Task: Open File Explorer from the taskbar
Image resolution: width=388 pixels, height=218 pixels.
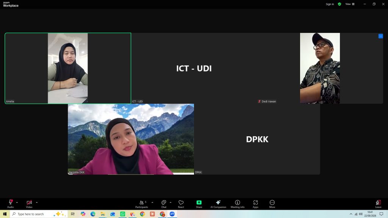Action: coord(103,214)
